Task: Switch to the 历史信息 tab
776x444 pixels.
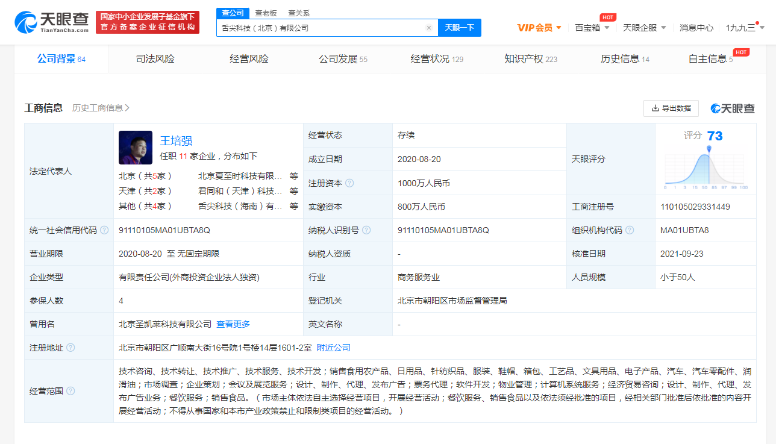Action: tap(625, 59)
